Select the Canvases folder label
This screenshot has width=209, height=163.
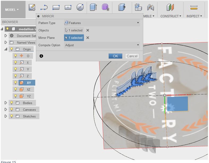(x=29, y=110)
